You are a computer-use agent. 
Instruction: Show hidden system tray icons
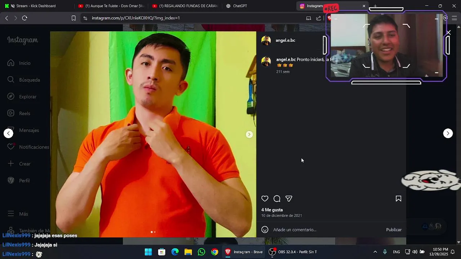pos(375,252)
